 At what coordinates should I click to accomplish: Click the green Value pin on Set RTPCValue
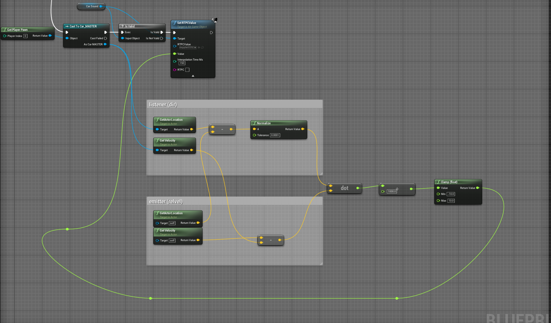tap(175, 54)
